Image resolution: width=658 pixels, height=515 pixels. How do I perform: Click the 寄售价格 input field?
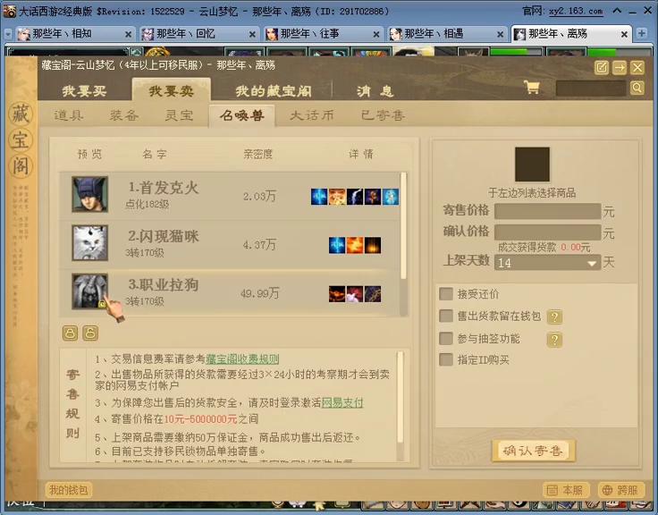pos(547,211)
